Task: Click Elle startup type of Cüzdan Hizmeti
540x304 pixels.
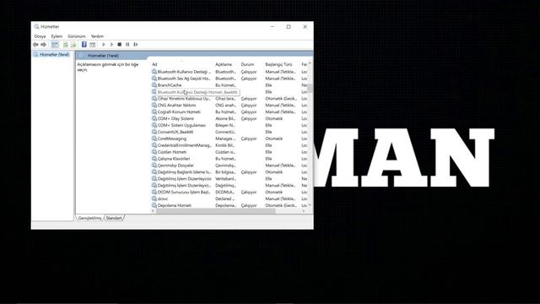Action: pos(268,152)
